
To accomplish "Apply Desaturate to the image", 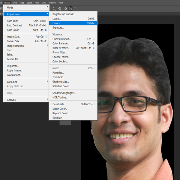I will 73,104.
